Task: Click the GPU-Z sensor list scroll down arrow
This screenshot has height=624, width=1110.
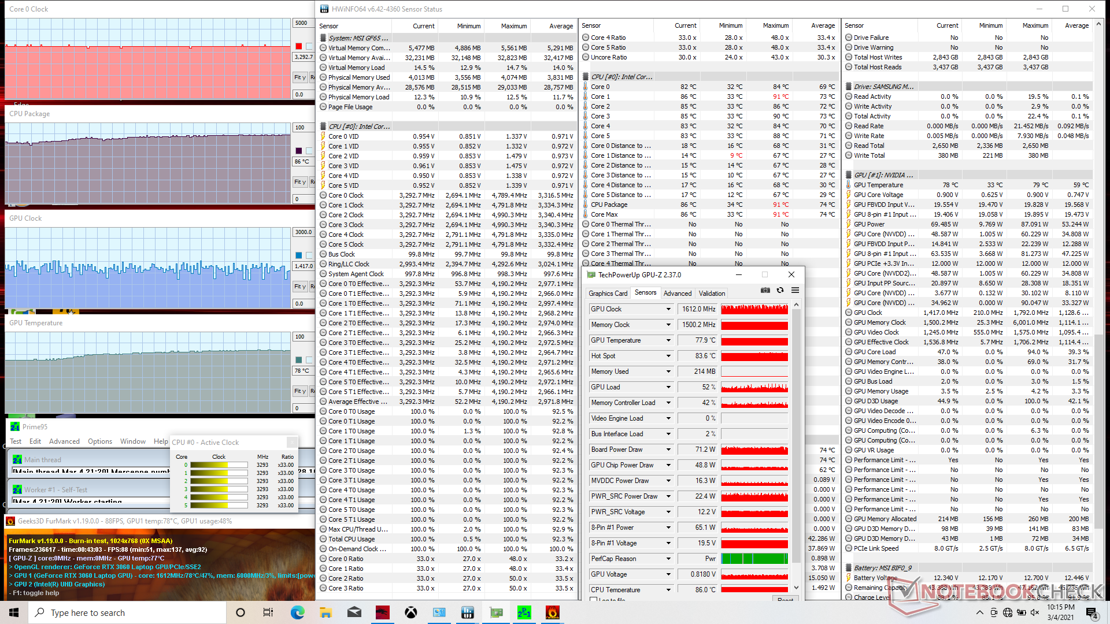Action: [x=796, y=588]
